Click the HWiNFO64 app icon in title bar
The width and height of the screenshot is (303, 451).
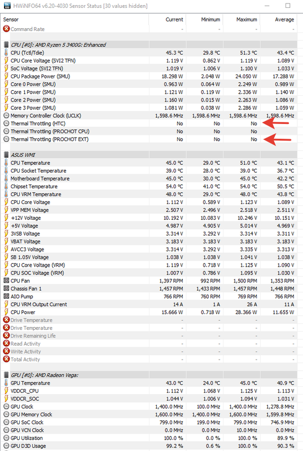[x=7, y=6]
